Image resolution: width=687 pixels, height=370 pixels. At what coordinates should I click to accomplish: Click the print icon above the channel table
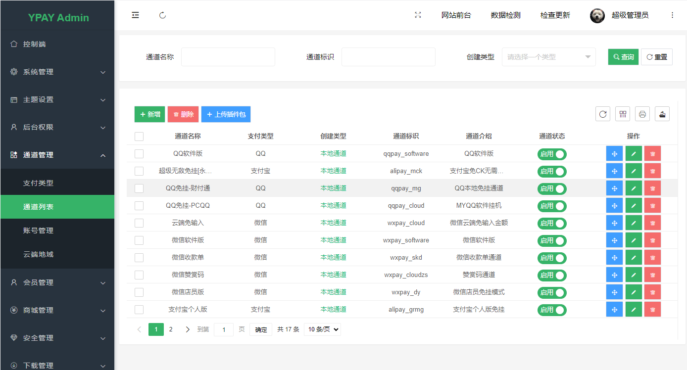[642, 113]
